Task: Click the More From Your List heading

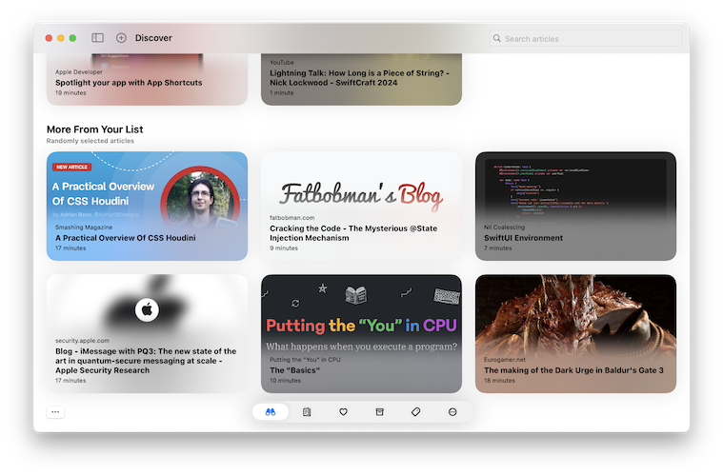Action: [95, 129]
